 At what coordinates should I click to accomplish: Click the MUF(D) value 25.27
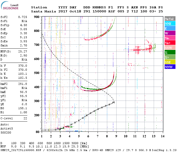tap(23, 52)
